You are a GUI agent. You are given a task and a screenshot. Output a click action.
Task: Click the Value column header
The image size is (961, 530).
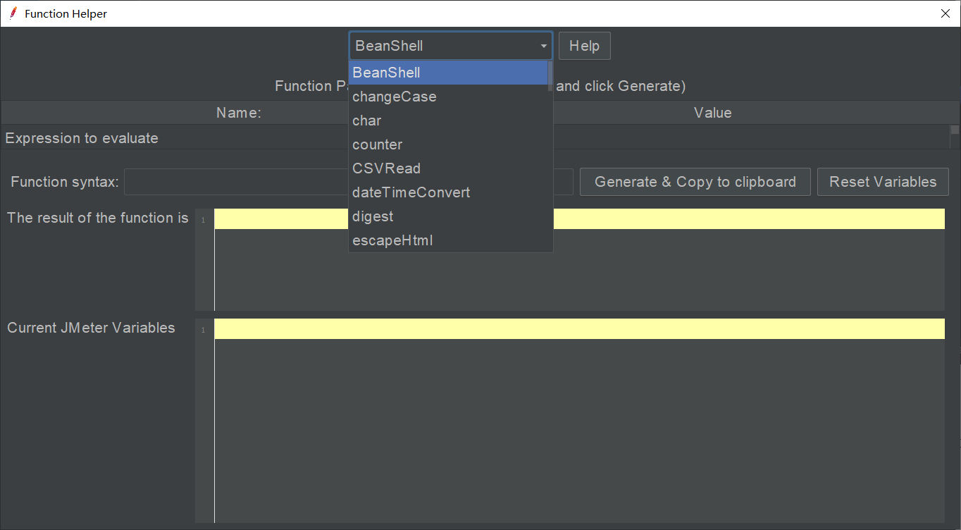click(713, 113)
